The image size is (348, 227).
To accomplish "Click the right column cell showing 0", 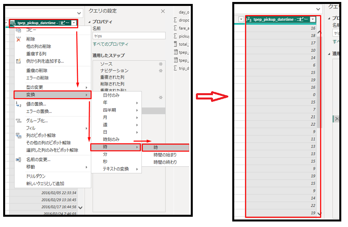I will [x=281, y=95].
